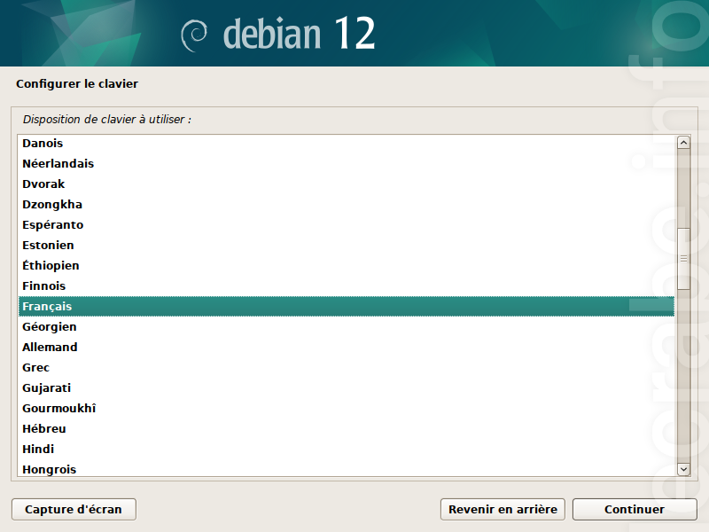Screen dimensions: 709x532
Task: Click the scrollbar down arrow
Action: coord(683,469)
